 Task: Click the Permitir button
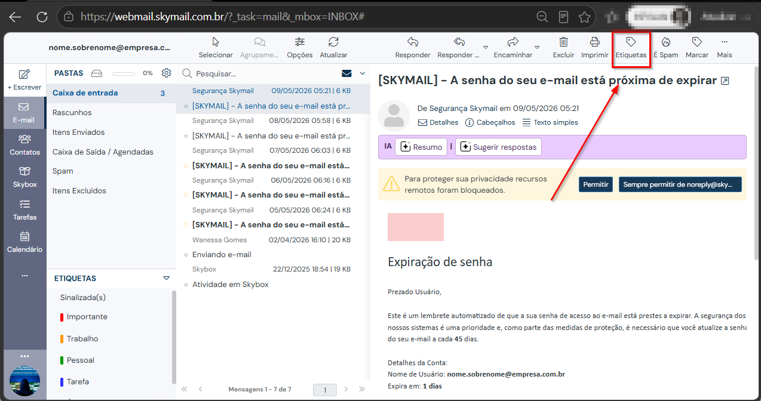(x=596, y=184)
